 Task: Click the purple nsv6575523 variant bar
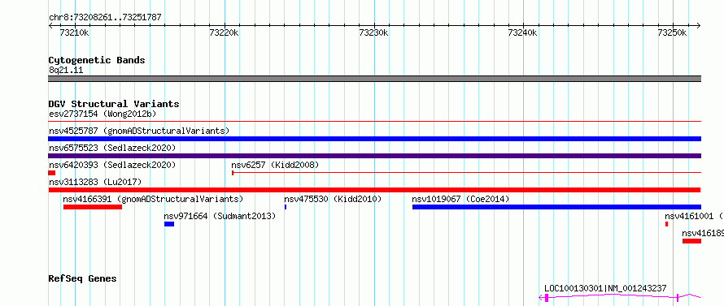(374, 156)
